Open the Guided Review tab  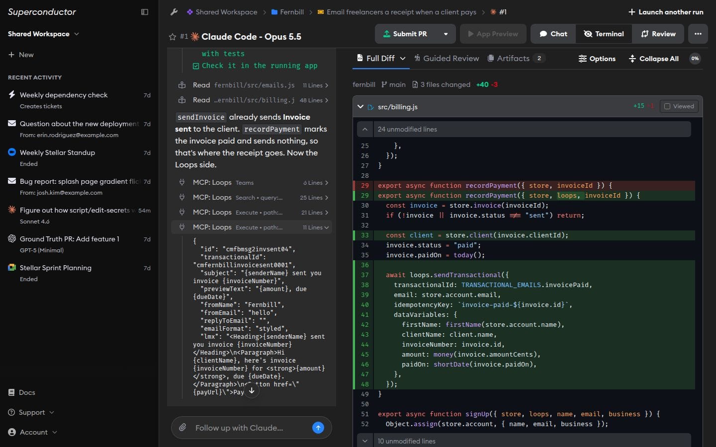(x=447, y=58)
